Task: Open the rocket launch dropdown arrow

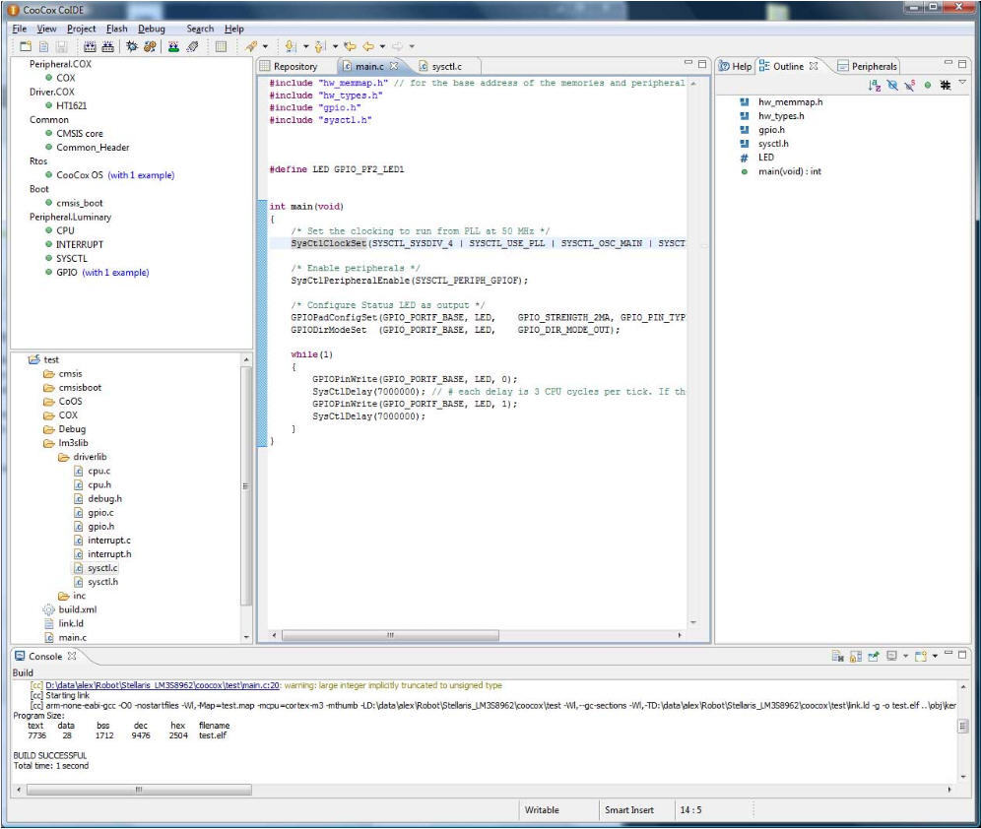Action: 265,46
